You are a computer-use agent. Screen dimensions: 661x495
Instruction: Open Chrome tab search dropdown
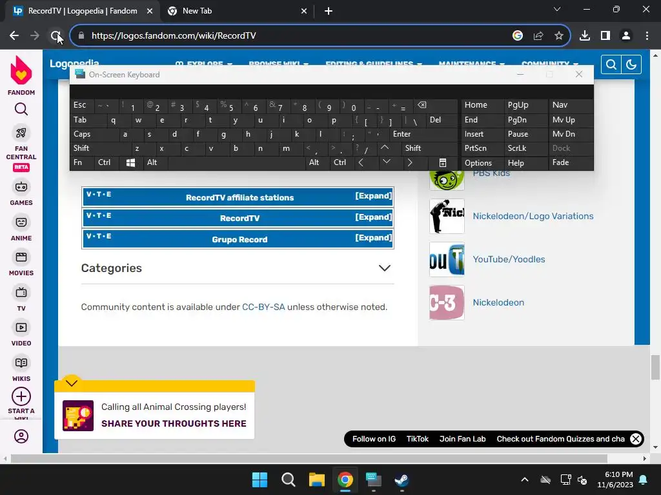(x=557, y=9)
